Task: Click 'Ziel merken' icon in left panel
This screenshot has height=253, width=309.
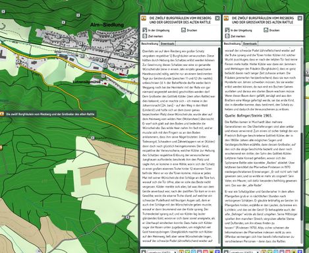Action: (x=144, y=36)
